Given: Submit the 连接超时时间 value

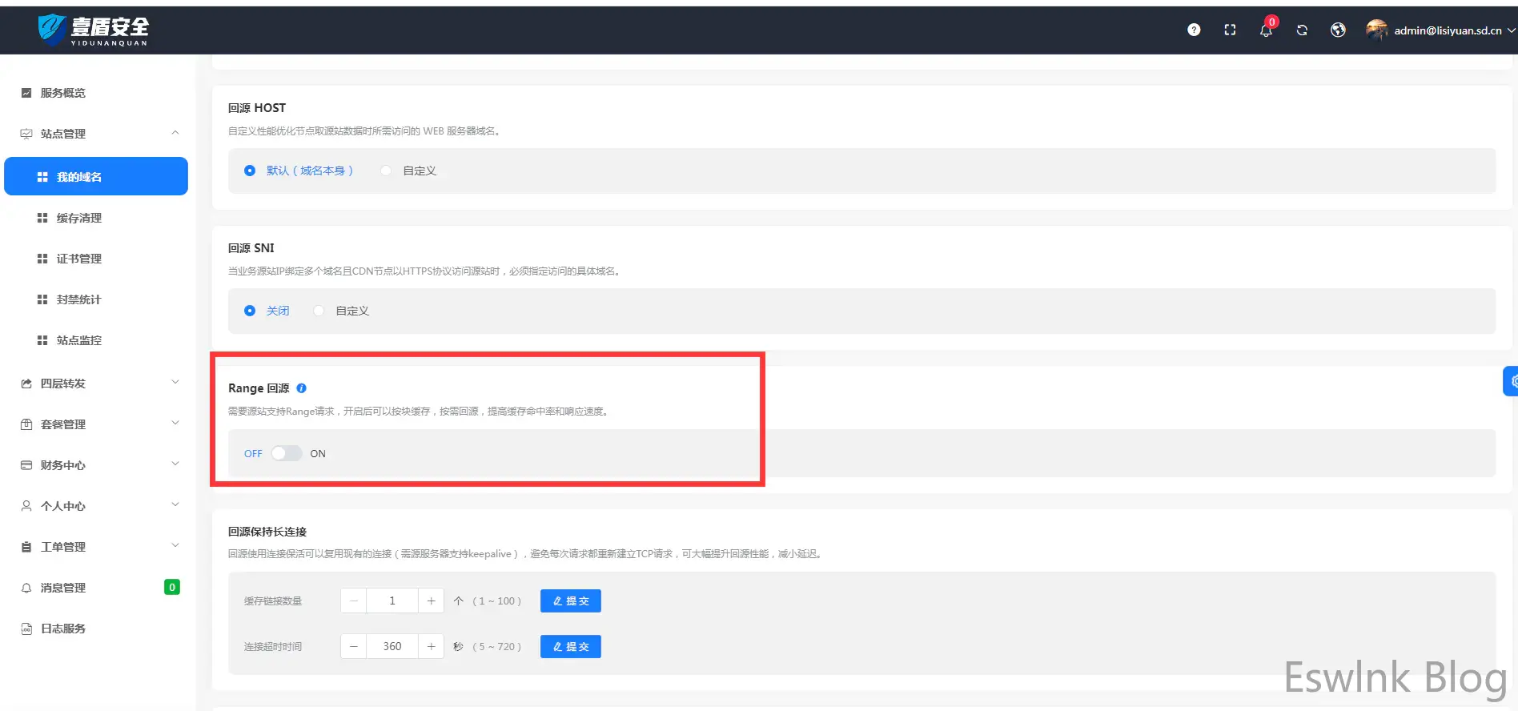Looking at the screenshot, I should [570, 646].
